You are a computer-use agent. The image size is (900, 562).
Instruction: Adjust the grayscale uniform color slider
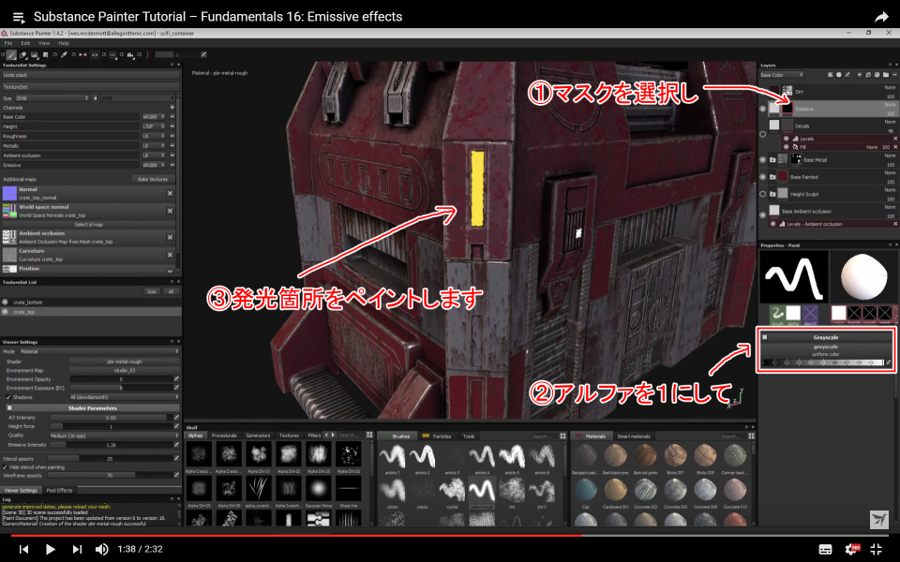click(x=822, y=362)
